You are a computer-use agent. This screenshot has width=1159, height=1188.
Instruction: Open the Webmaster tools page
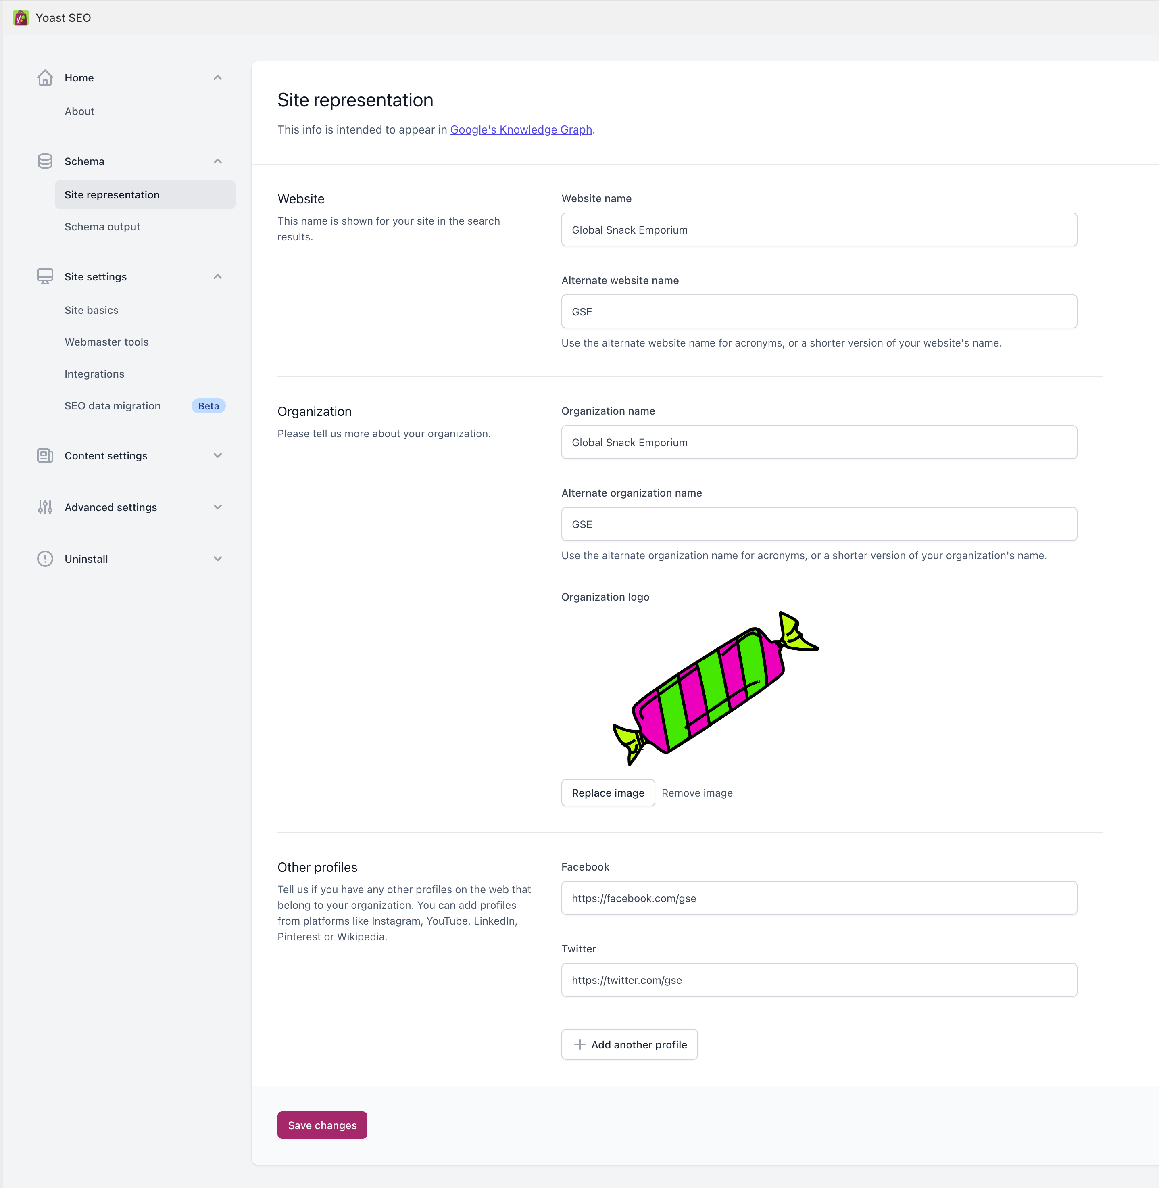point(106,342)
